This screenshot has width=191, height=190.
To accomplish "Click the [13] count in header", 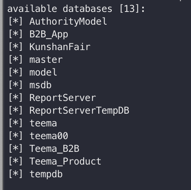I will (129, 9).
